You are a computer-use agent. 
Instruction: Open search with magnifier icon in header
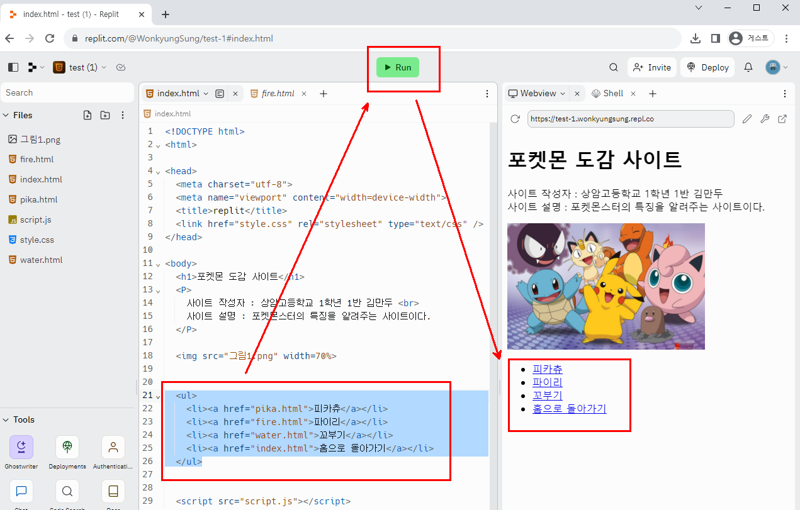(614, 67)
